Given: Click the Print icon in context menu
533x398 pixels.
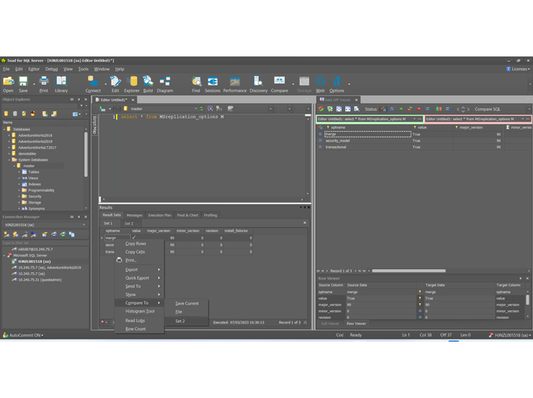Looking at the screenshot, I should (x=119, y=260).
